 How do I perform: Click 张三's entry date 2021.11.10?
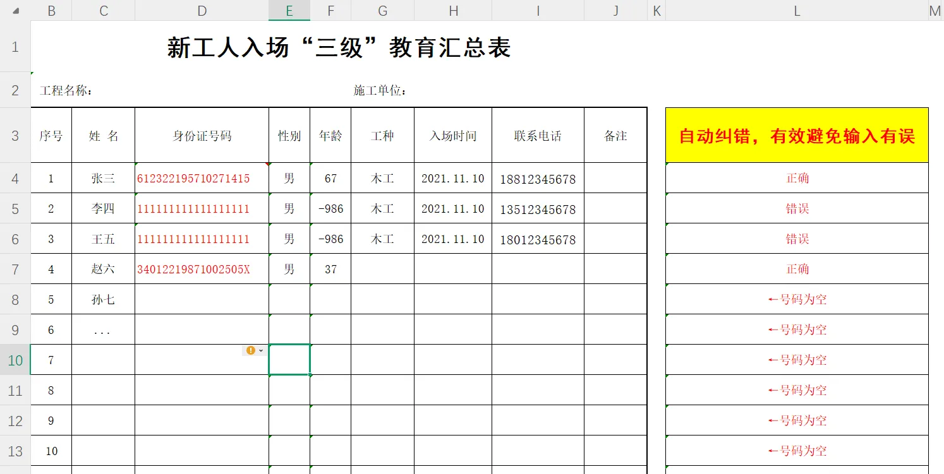pyautogui.click(x=453, y=179)
